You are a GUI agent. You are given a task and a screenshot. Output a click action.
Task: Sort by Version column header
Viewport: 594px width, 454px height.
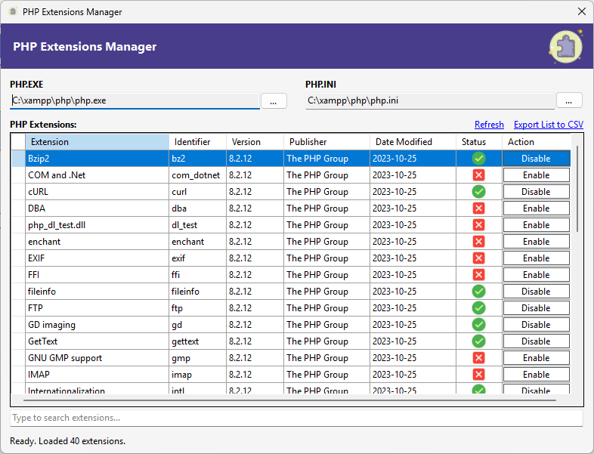255,142
